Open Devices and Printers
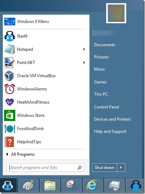This screenshot has height=194, width=145. pyautogui.click(x=112, y=119)
